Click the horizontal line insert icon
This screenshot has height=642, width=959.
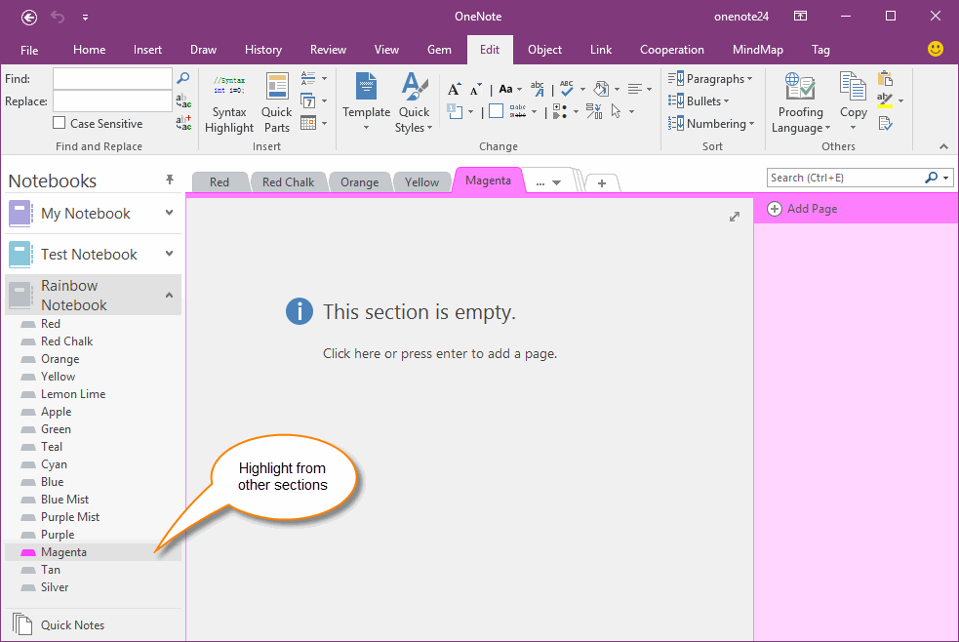point(308,78)
